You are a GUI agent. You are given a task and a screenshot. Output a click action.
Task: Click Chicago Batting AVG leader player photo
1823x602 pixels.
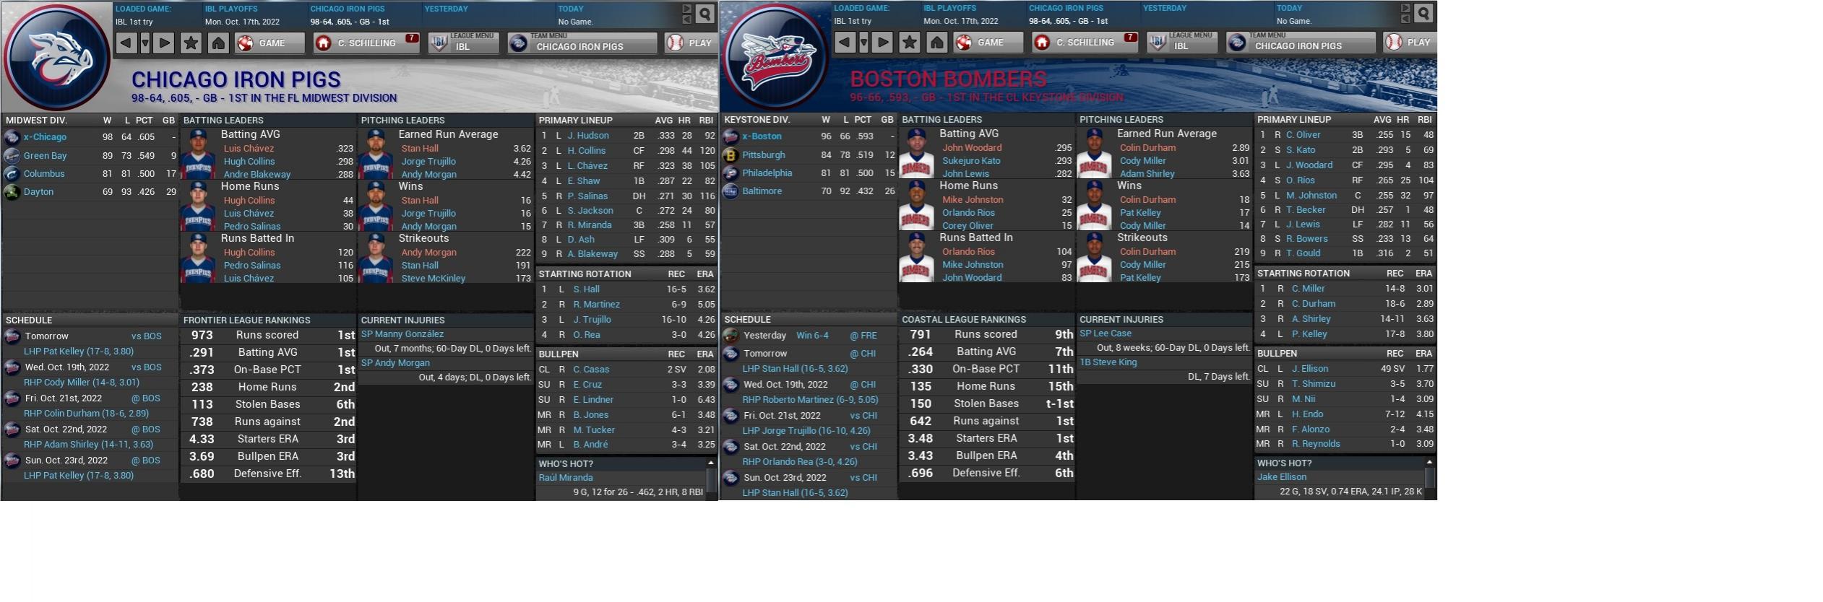(x=198, y=154)
